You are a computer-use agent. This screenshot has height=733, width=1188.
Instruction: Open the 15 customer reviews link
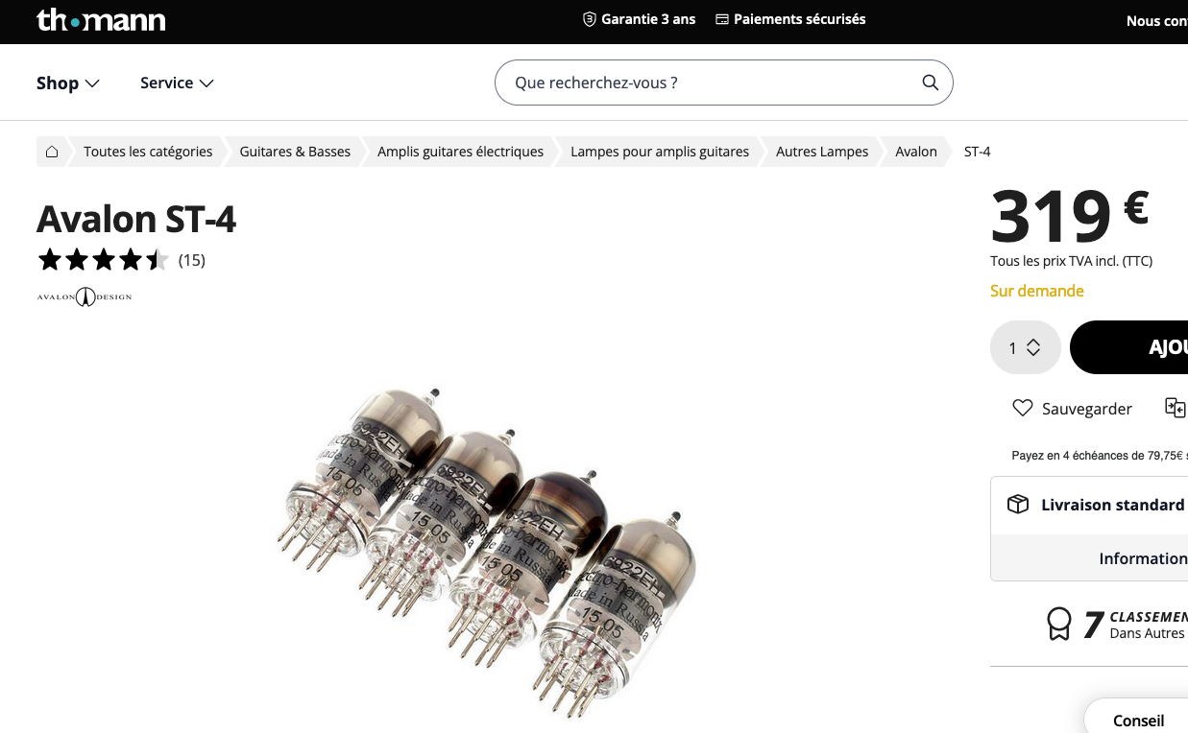pos(192,260)
